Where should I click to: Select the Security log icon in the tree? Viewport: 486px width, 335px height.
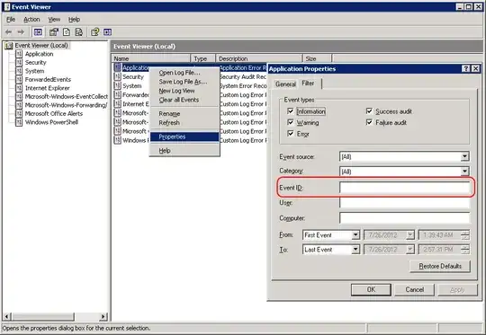[19, 62]
